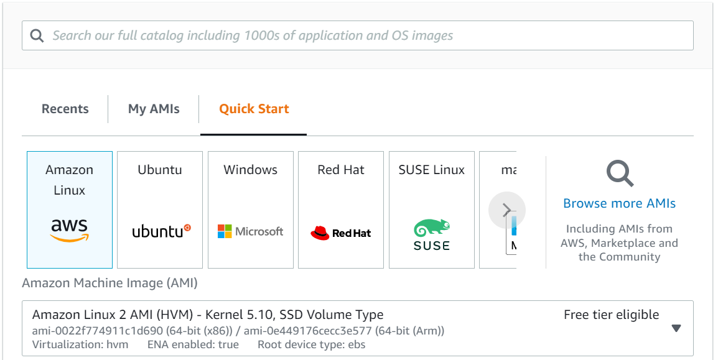Viewport: 718px width, 360px height.
Task: Select the Microsoft Windows logo
Action: [250, 231]
